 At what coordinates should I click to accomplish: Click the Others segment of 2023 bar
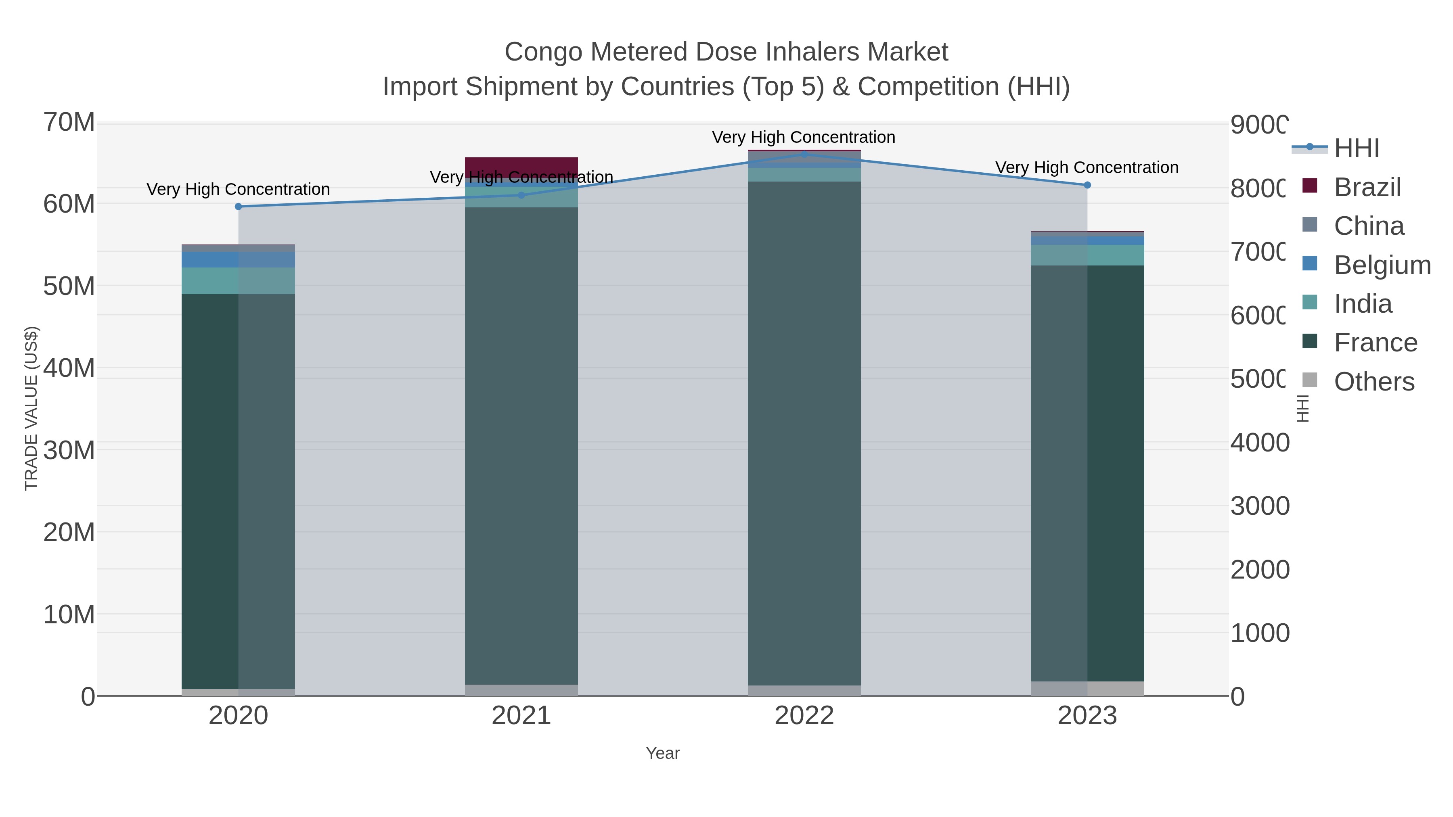[x=1087, y=688]
